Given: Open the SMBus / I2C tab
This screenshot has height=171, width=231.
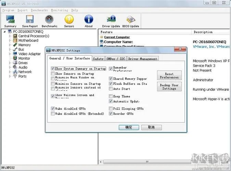Looking at the screenshot, I should (x=115, y=59).
